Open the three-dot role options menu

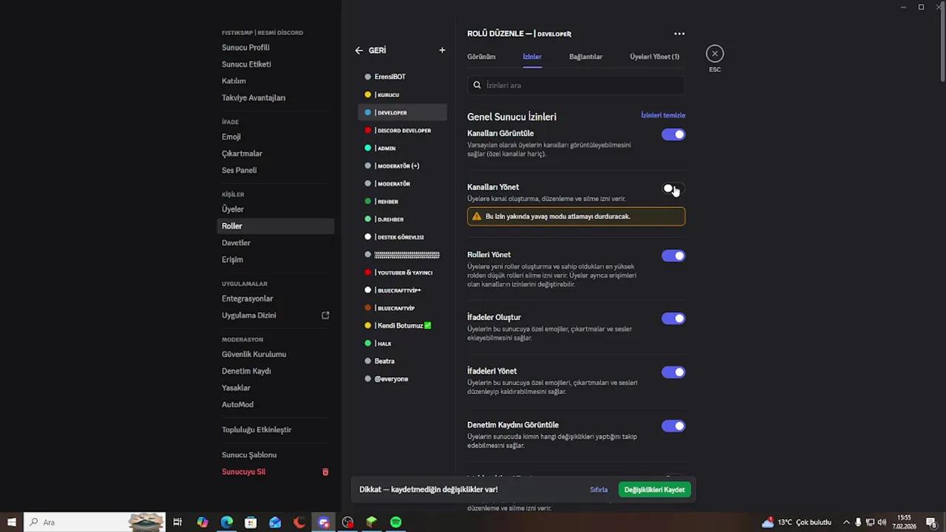click(x=679, y=33)
